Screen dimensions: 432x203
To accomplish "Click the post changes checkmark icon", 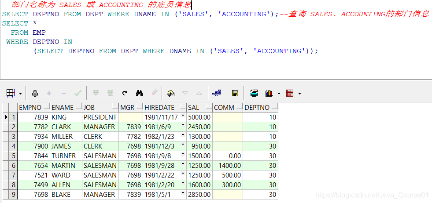I will [78, 93].
